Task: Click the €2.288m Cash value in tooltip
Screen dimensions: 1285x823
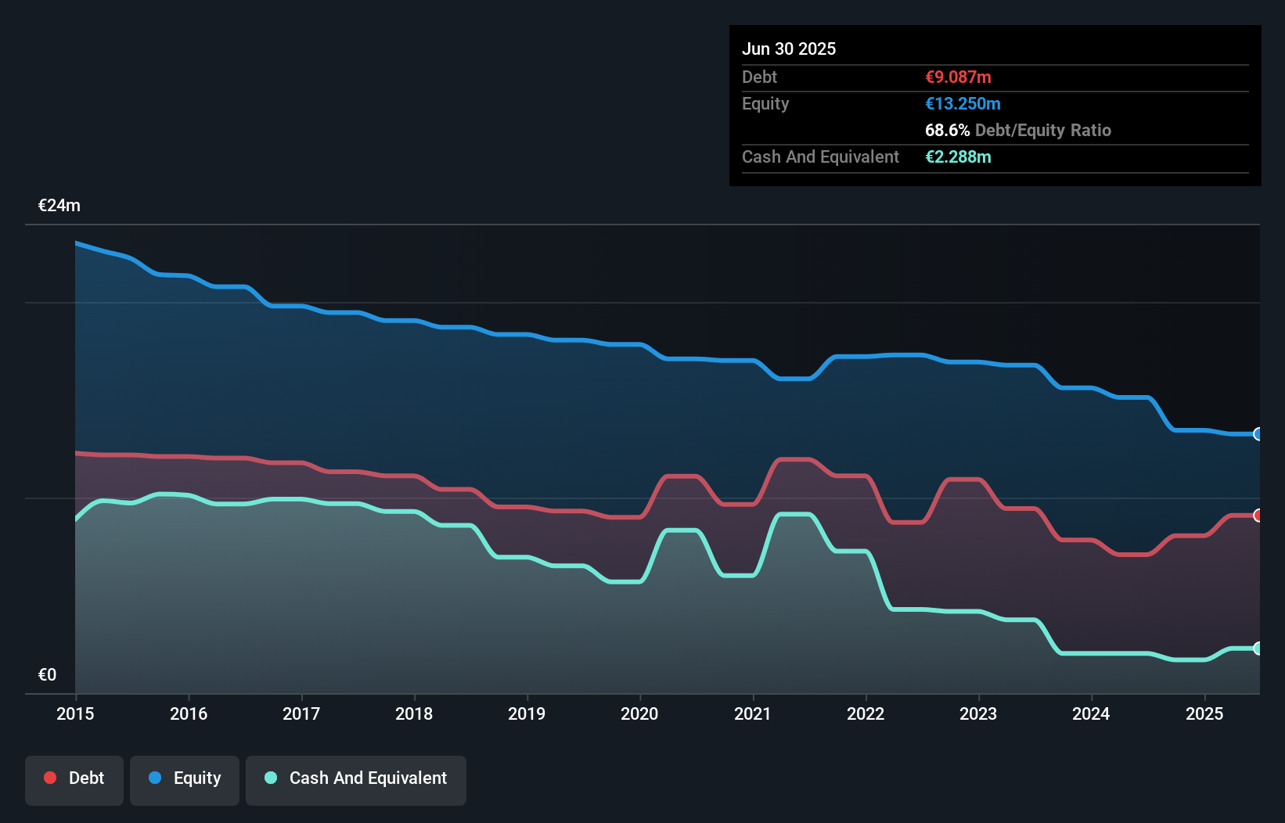Action: click(x=958, y=157)
